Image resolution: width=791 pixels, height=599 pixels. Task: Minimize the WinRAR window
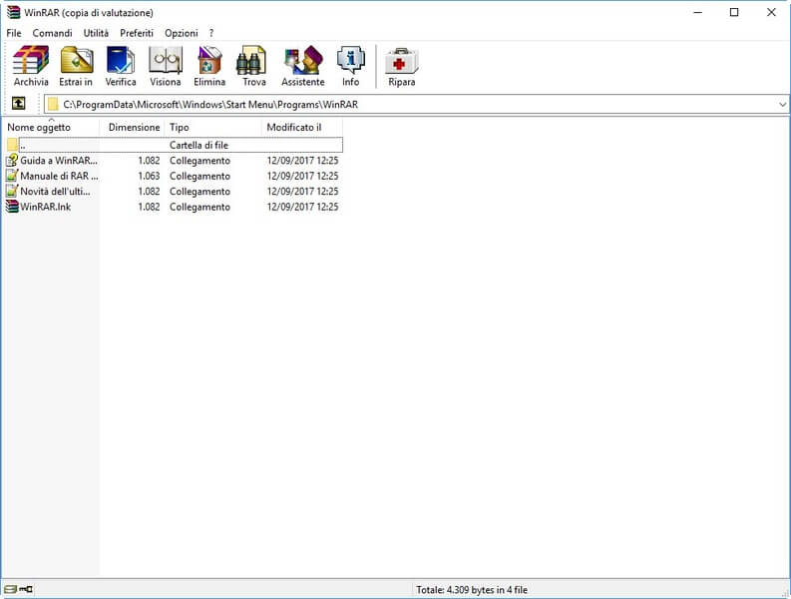pos(697,12)
